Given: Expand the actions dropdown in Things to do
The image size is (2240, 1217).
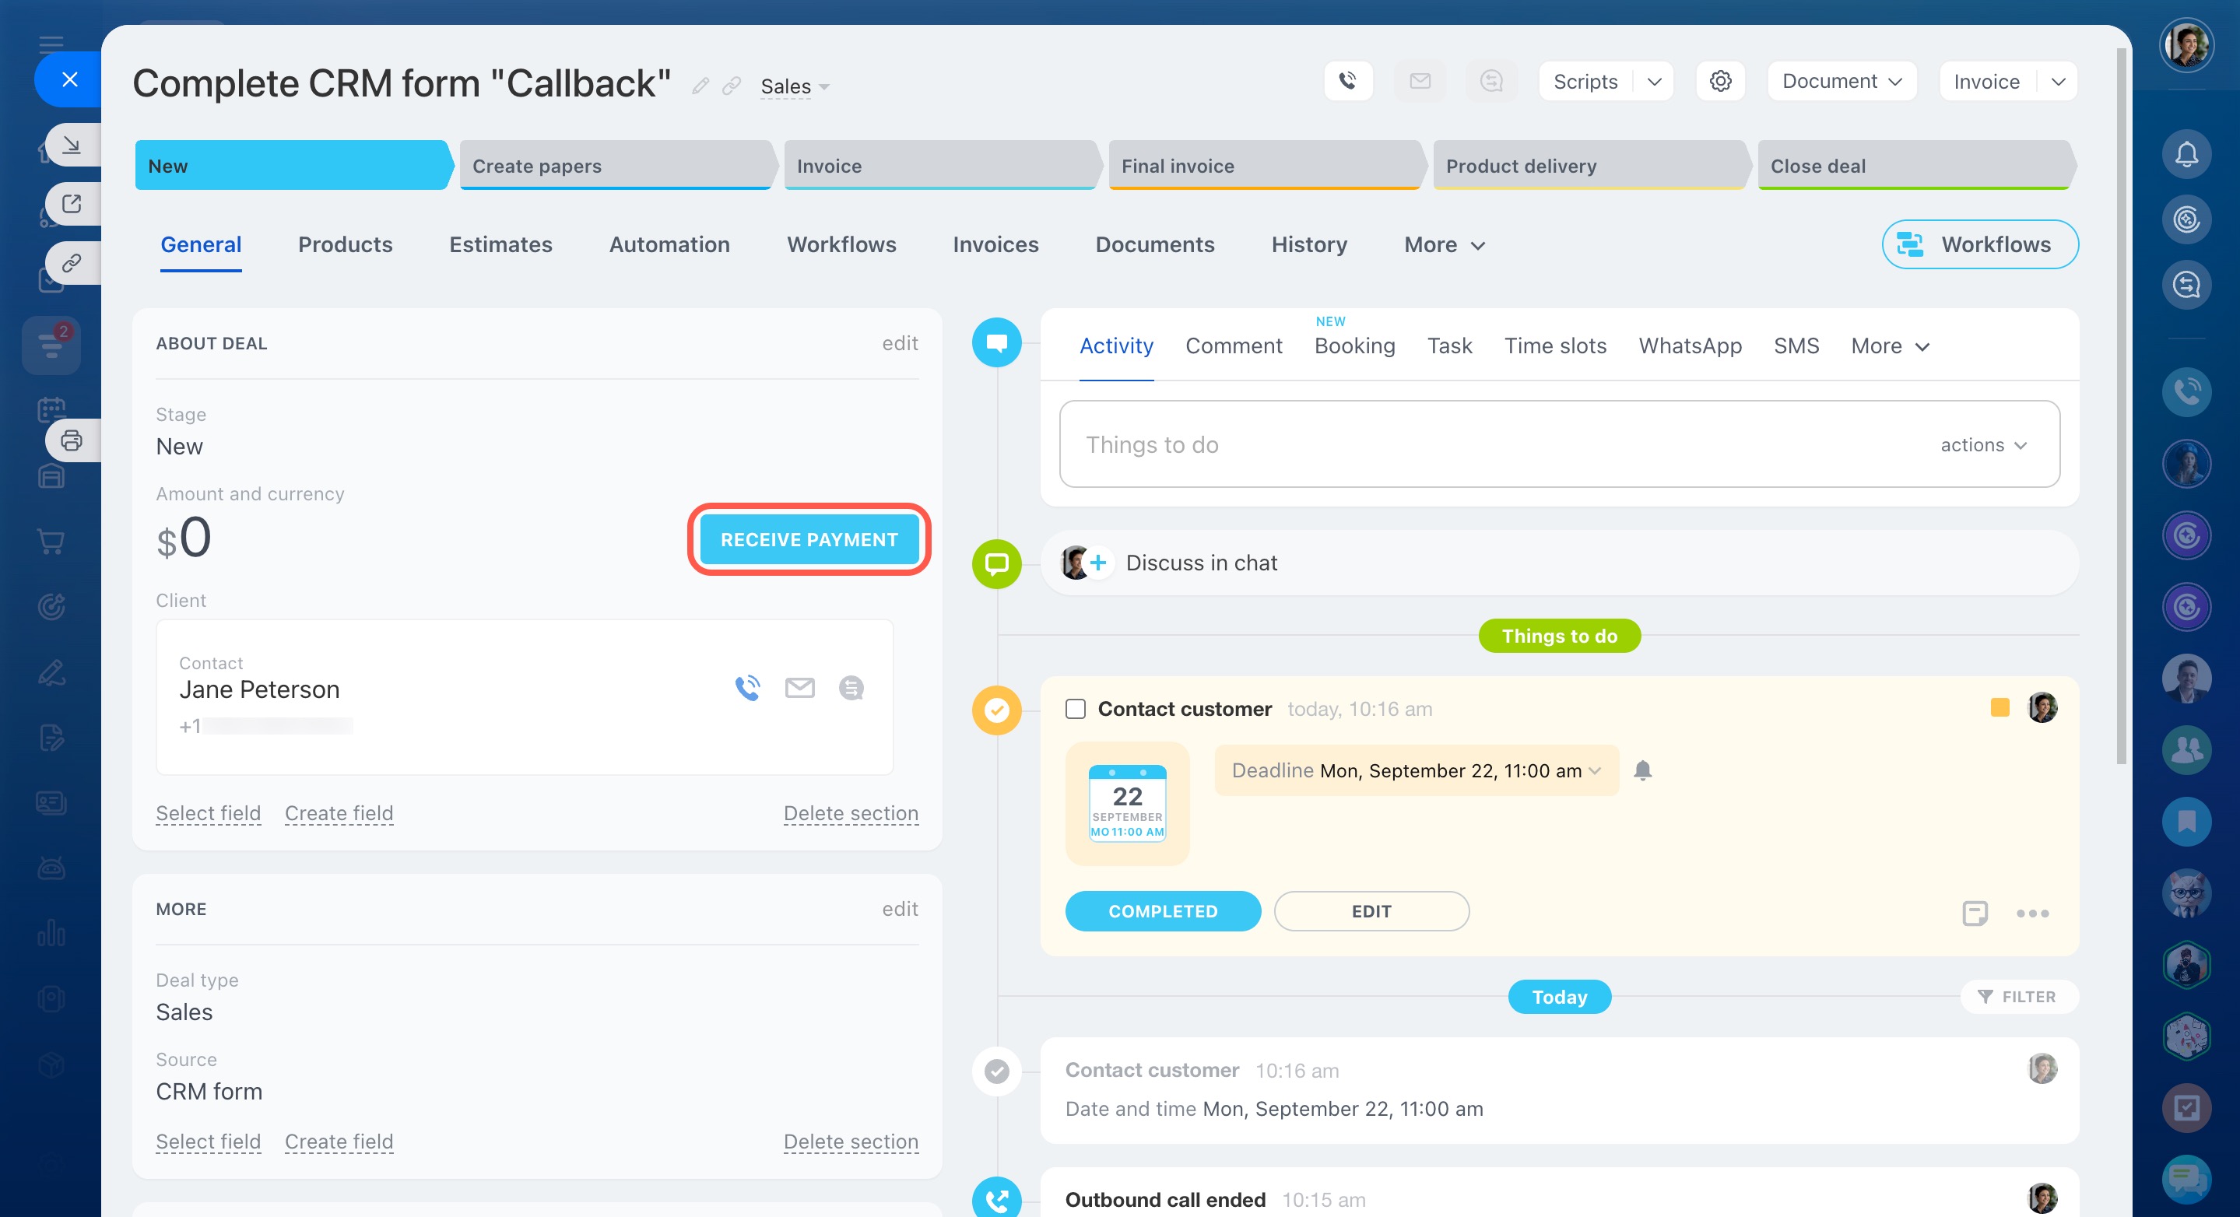Looking at the screenshot, I should point(1983,445).
